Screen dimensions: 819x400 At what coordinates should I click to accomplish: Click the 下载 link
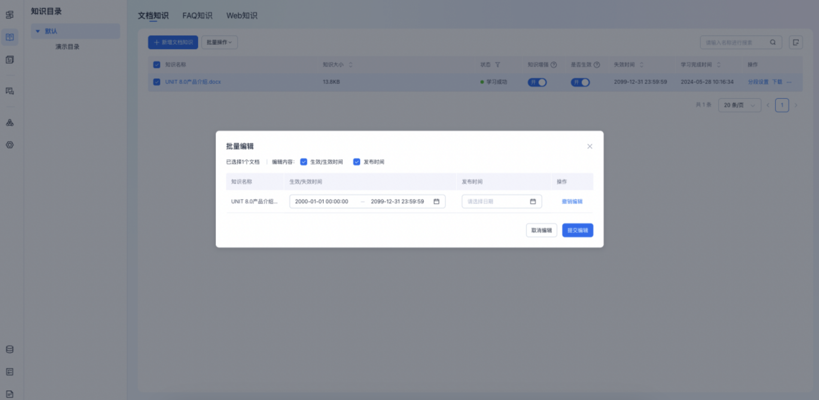(777, 82)
